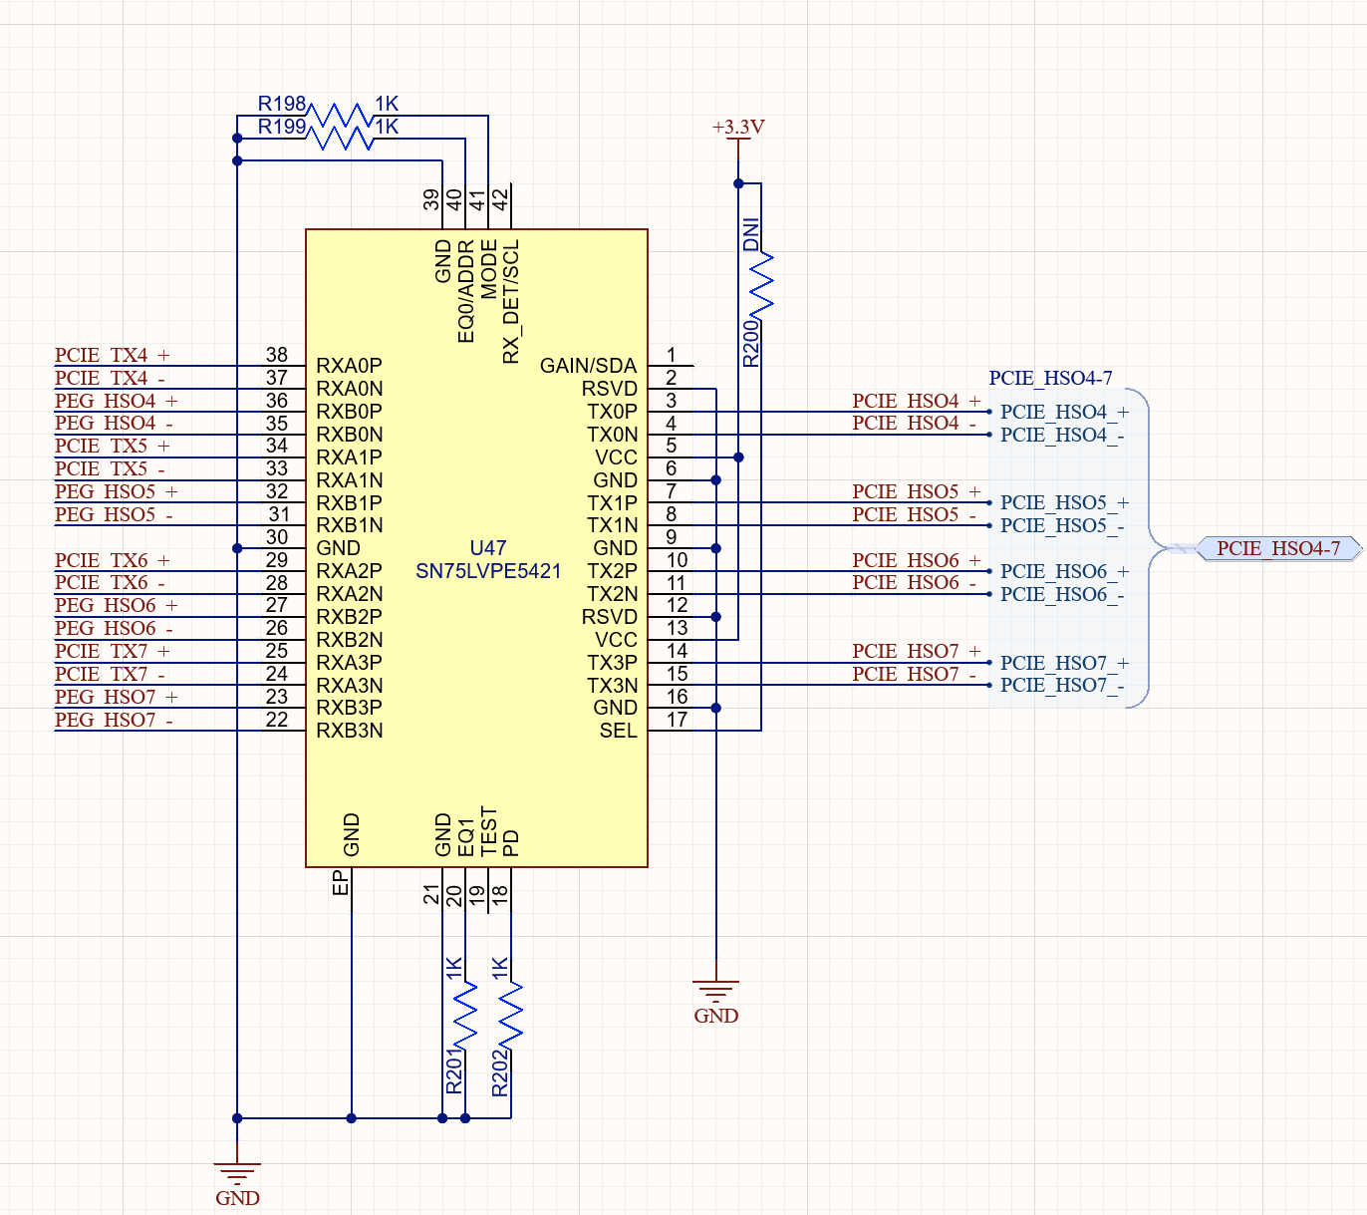Click the R200 DNI resistor symbol
Screen dimensions: 1367x1215
point(761,286)
